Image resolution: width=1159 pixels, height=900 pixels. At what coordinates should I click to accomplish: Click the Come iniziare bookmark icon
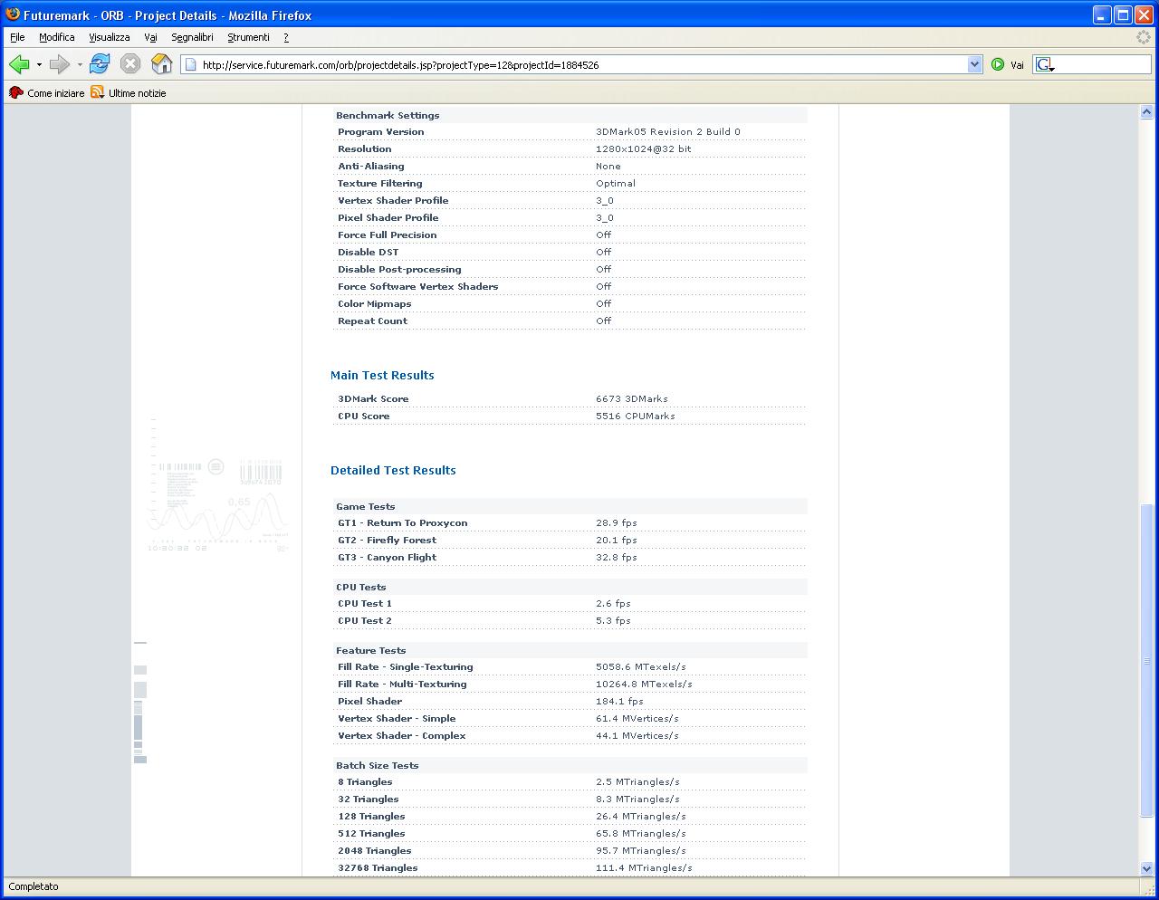15,92
